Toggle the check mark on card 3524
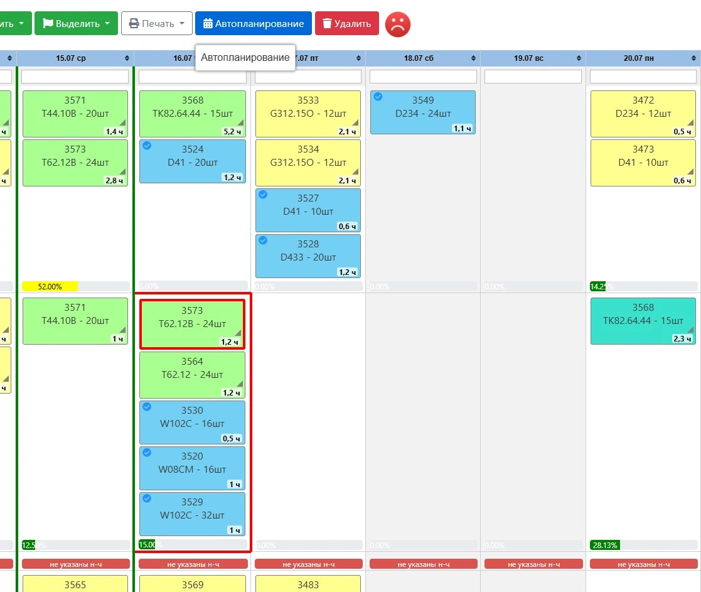The width and height of the screenshot is (701, 592). click(x=147, y=145)
